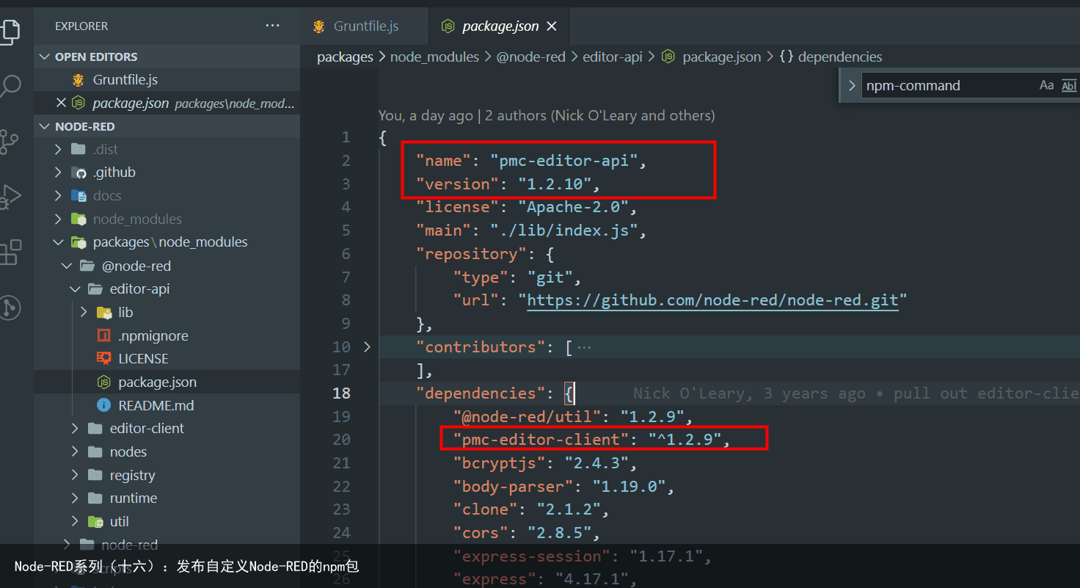The image size is (1080, 588).
Task: Click the "./lib/index.js" main value
Action: pos(564,231)
